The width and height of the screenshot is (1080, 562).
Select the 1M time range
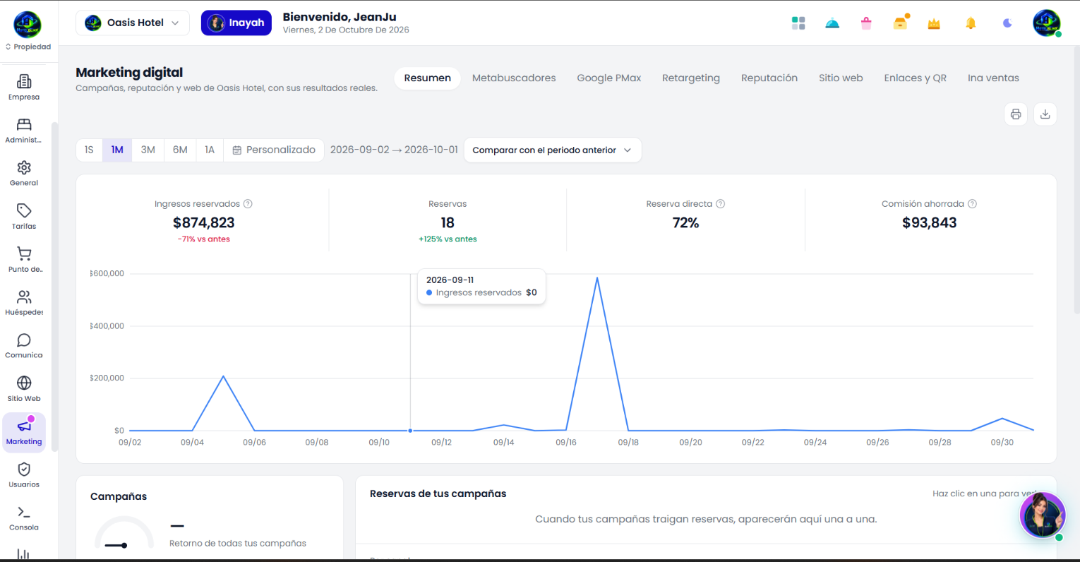pos(117,150)
